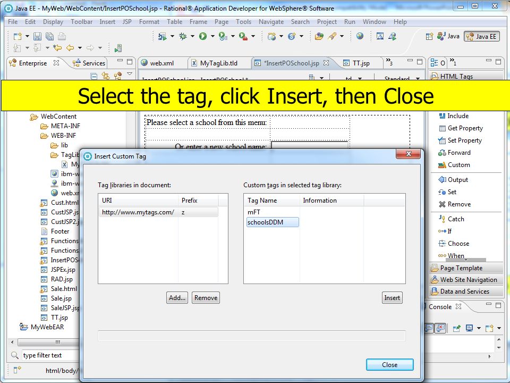Switch to the Java perspective

pos(448,36)
